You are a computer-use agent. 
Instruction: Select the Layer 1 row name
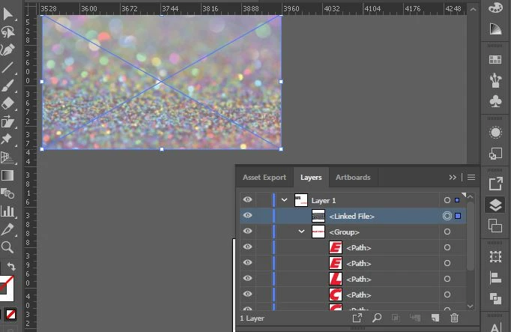pos(323,200)
